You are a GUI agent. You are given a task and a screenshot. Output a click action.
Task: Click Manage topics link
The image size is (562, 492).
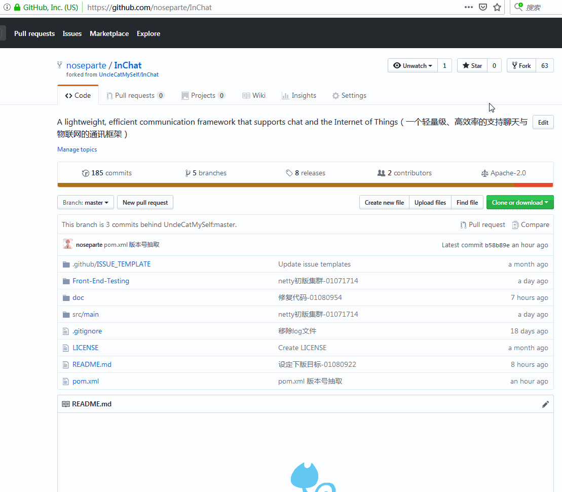pyautogui.click(x=77, y=149)
